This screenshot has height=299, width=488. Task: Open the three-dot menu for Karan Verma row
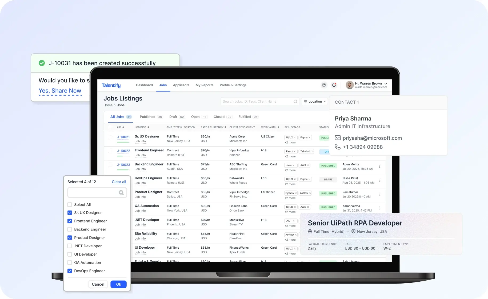[380, 208]
